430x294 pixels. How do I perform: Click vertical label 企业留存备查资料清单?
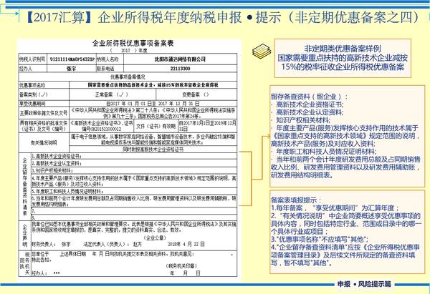pyautogui.click(x=24, y=187)
